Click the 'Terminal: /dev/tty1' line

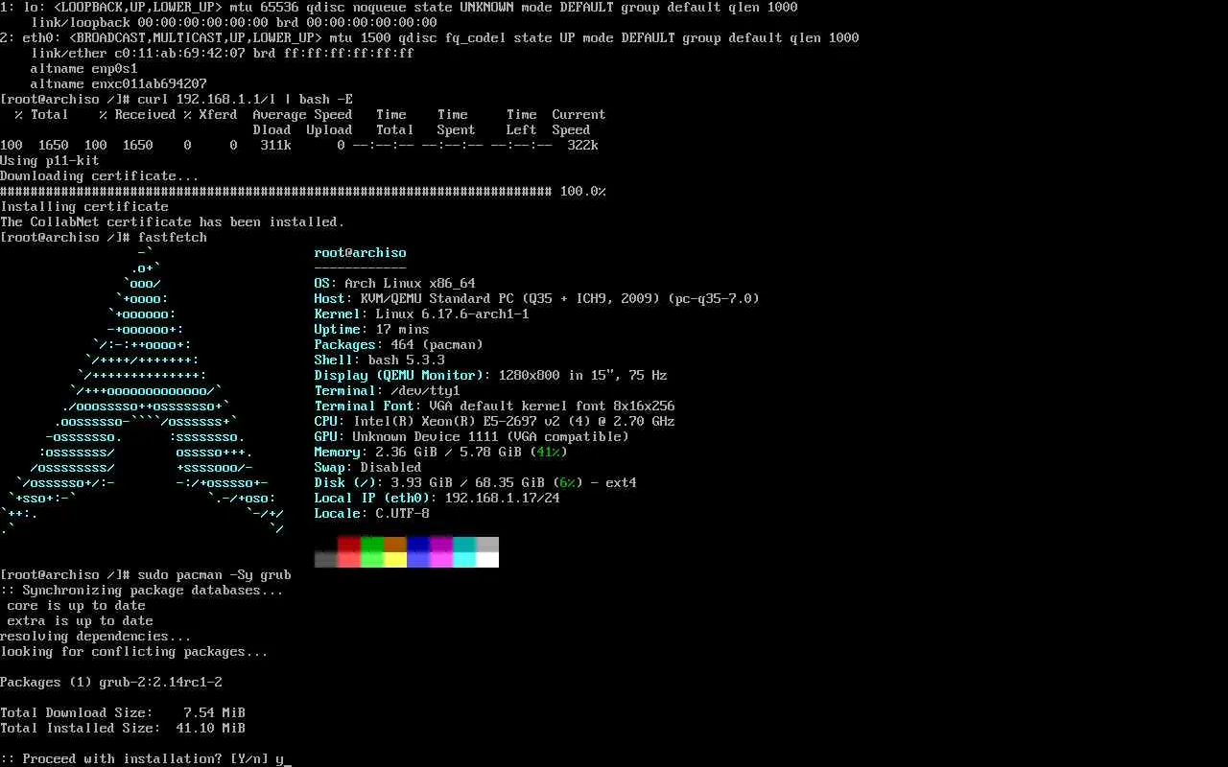(x=388, y=391)
